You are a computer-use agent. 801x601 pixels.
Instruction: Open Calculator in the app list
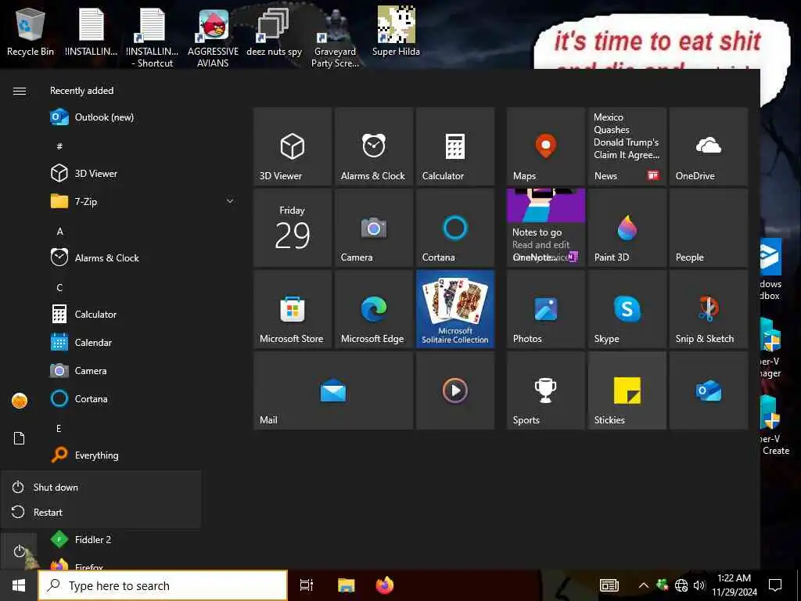[143, 315]
